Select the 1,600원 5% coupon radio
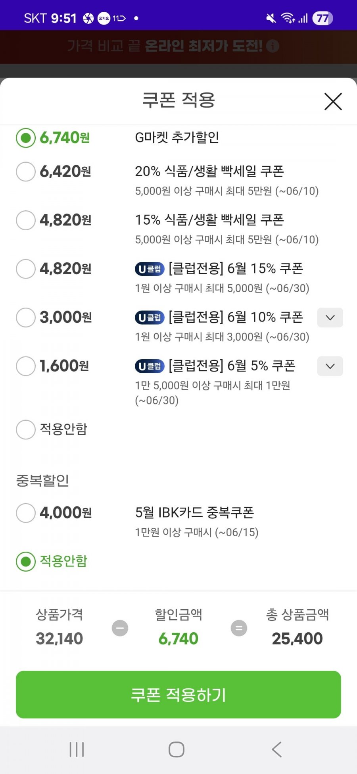 pyautogui.click(x=26, y=366)
